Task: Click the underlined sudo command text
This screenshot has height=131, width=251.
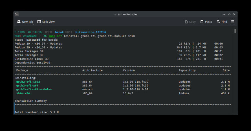Action: click(x=52, y=36)
